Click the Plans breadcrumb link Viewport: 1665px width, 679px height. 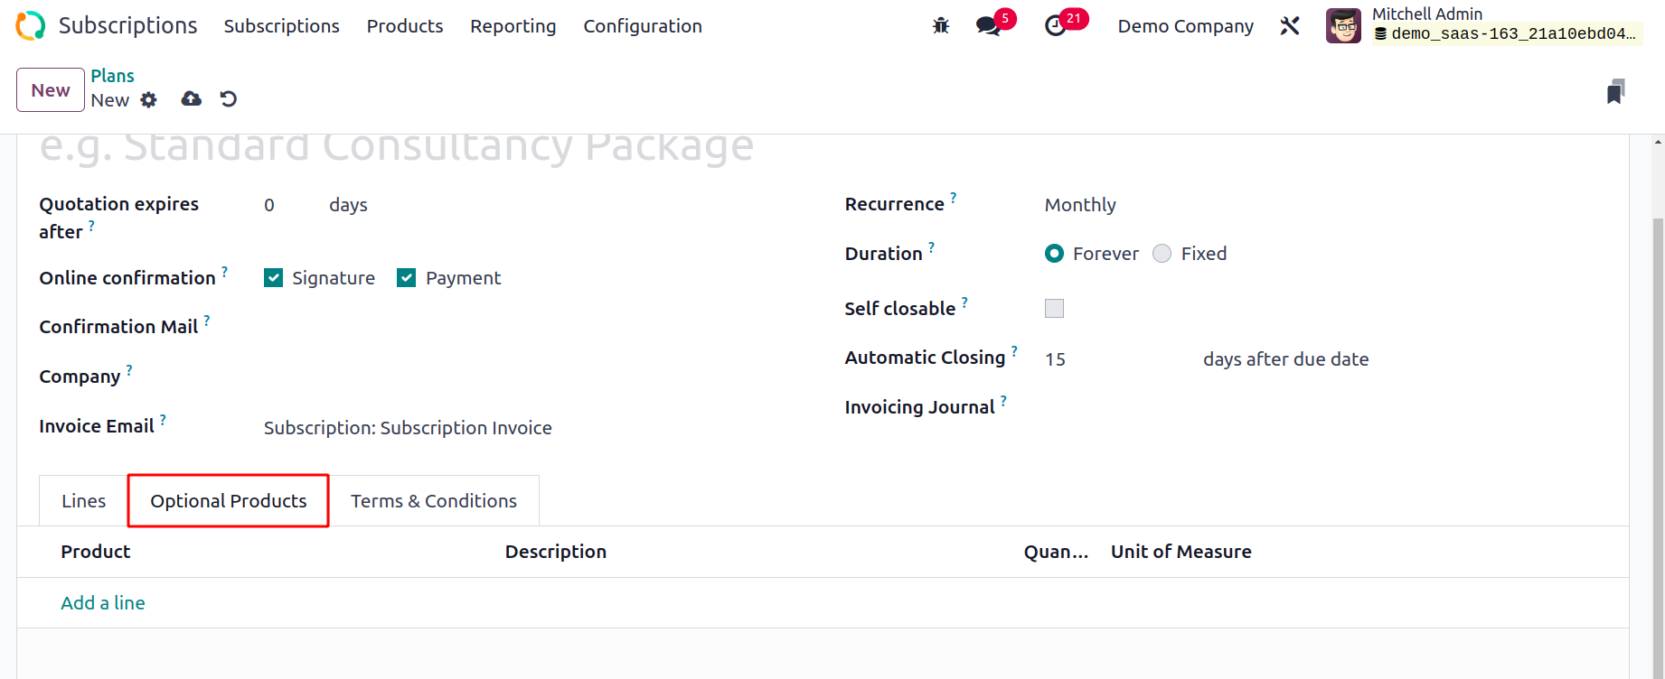(112, 76)
